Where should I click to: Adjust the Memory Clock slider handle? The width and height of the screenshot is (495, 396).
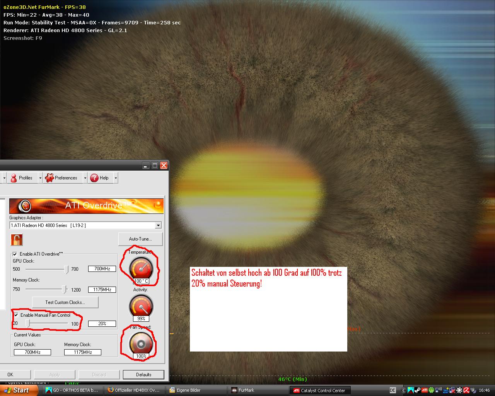click(x=64, y=289)
